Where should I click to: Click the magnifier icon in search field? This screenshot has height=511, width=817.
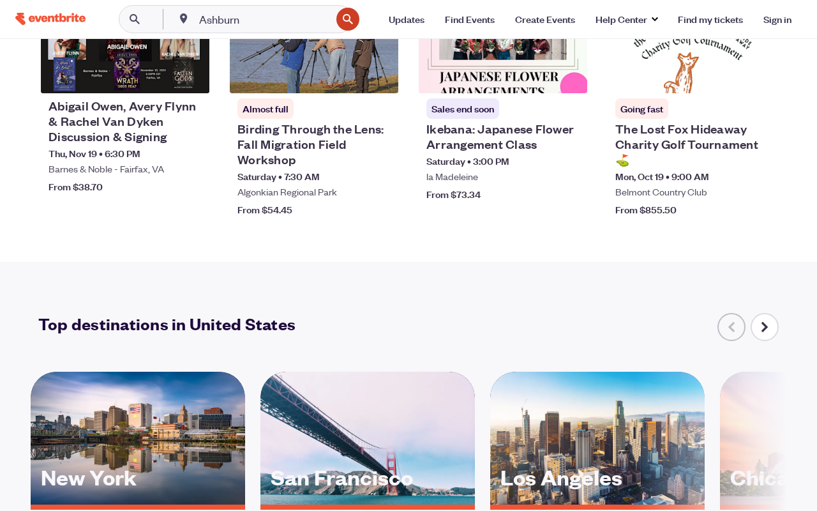(135, 19)
